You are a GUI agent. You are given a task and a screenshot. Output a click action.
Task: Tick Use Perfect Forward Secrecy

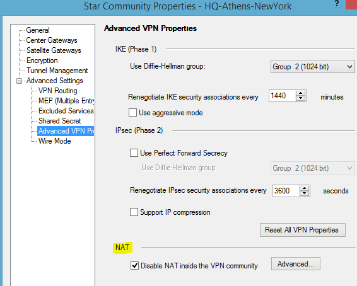point(134,153)
